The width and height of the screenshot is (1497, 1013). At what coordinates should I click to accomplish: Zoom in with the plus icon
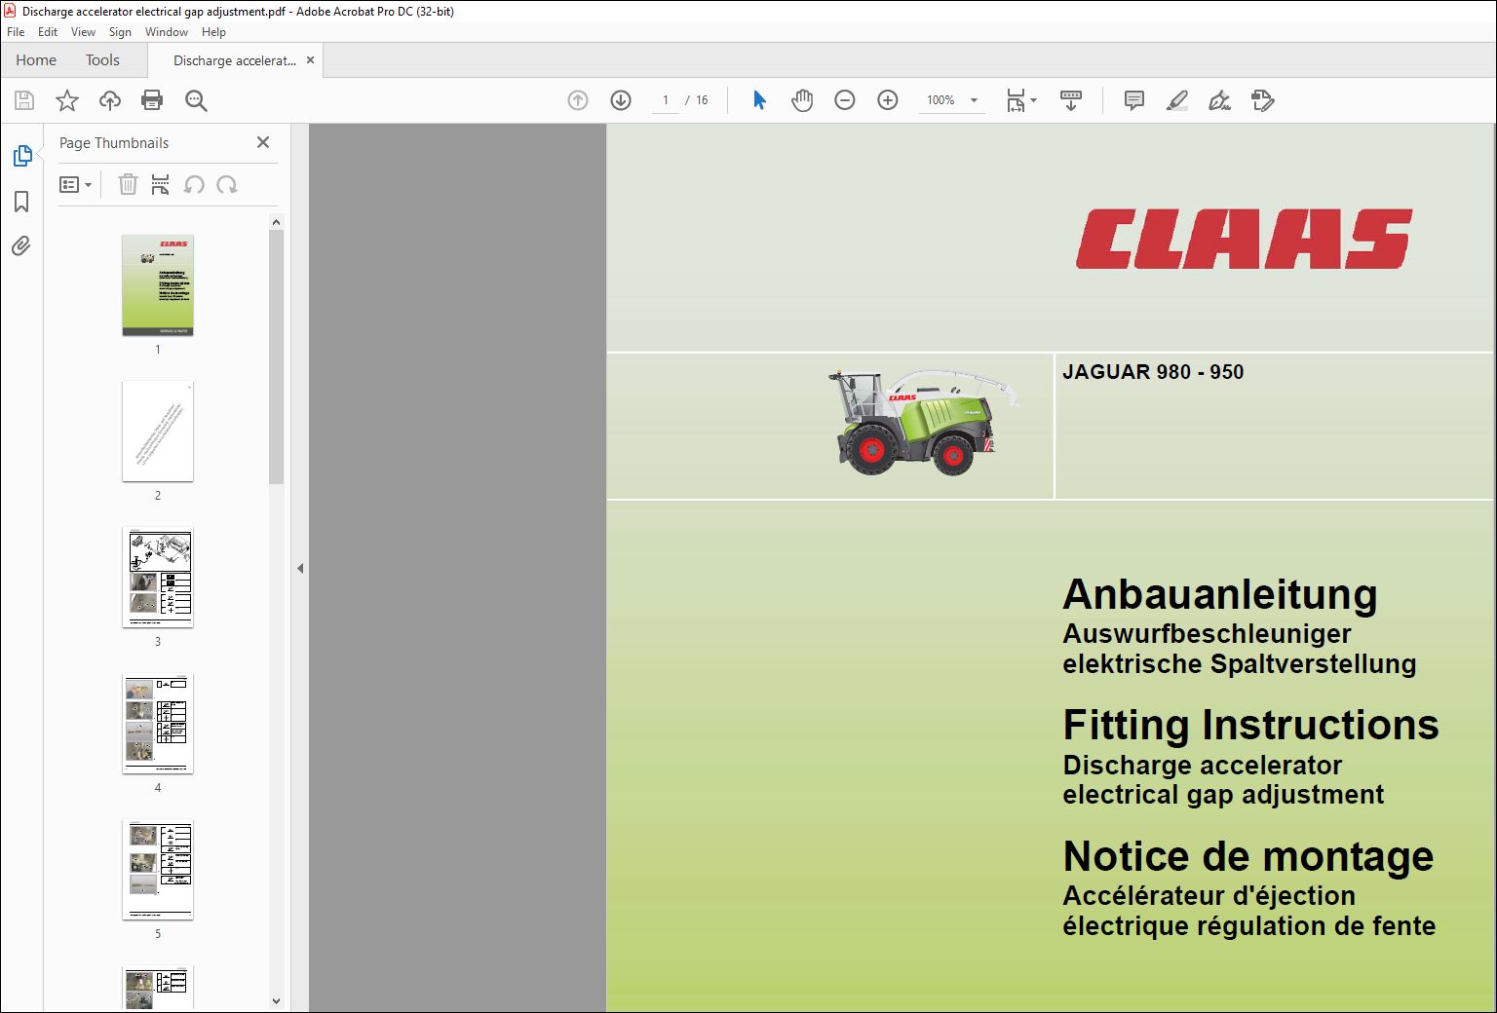pos(888,100)
